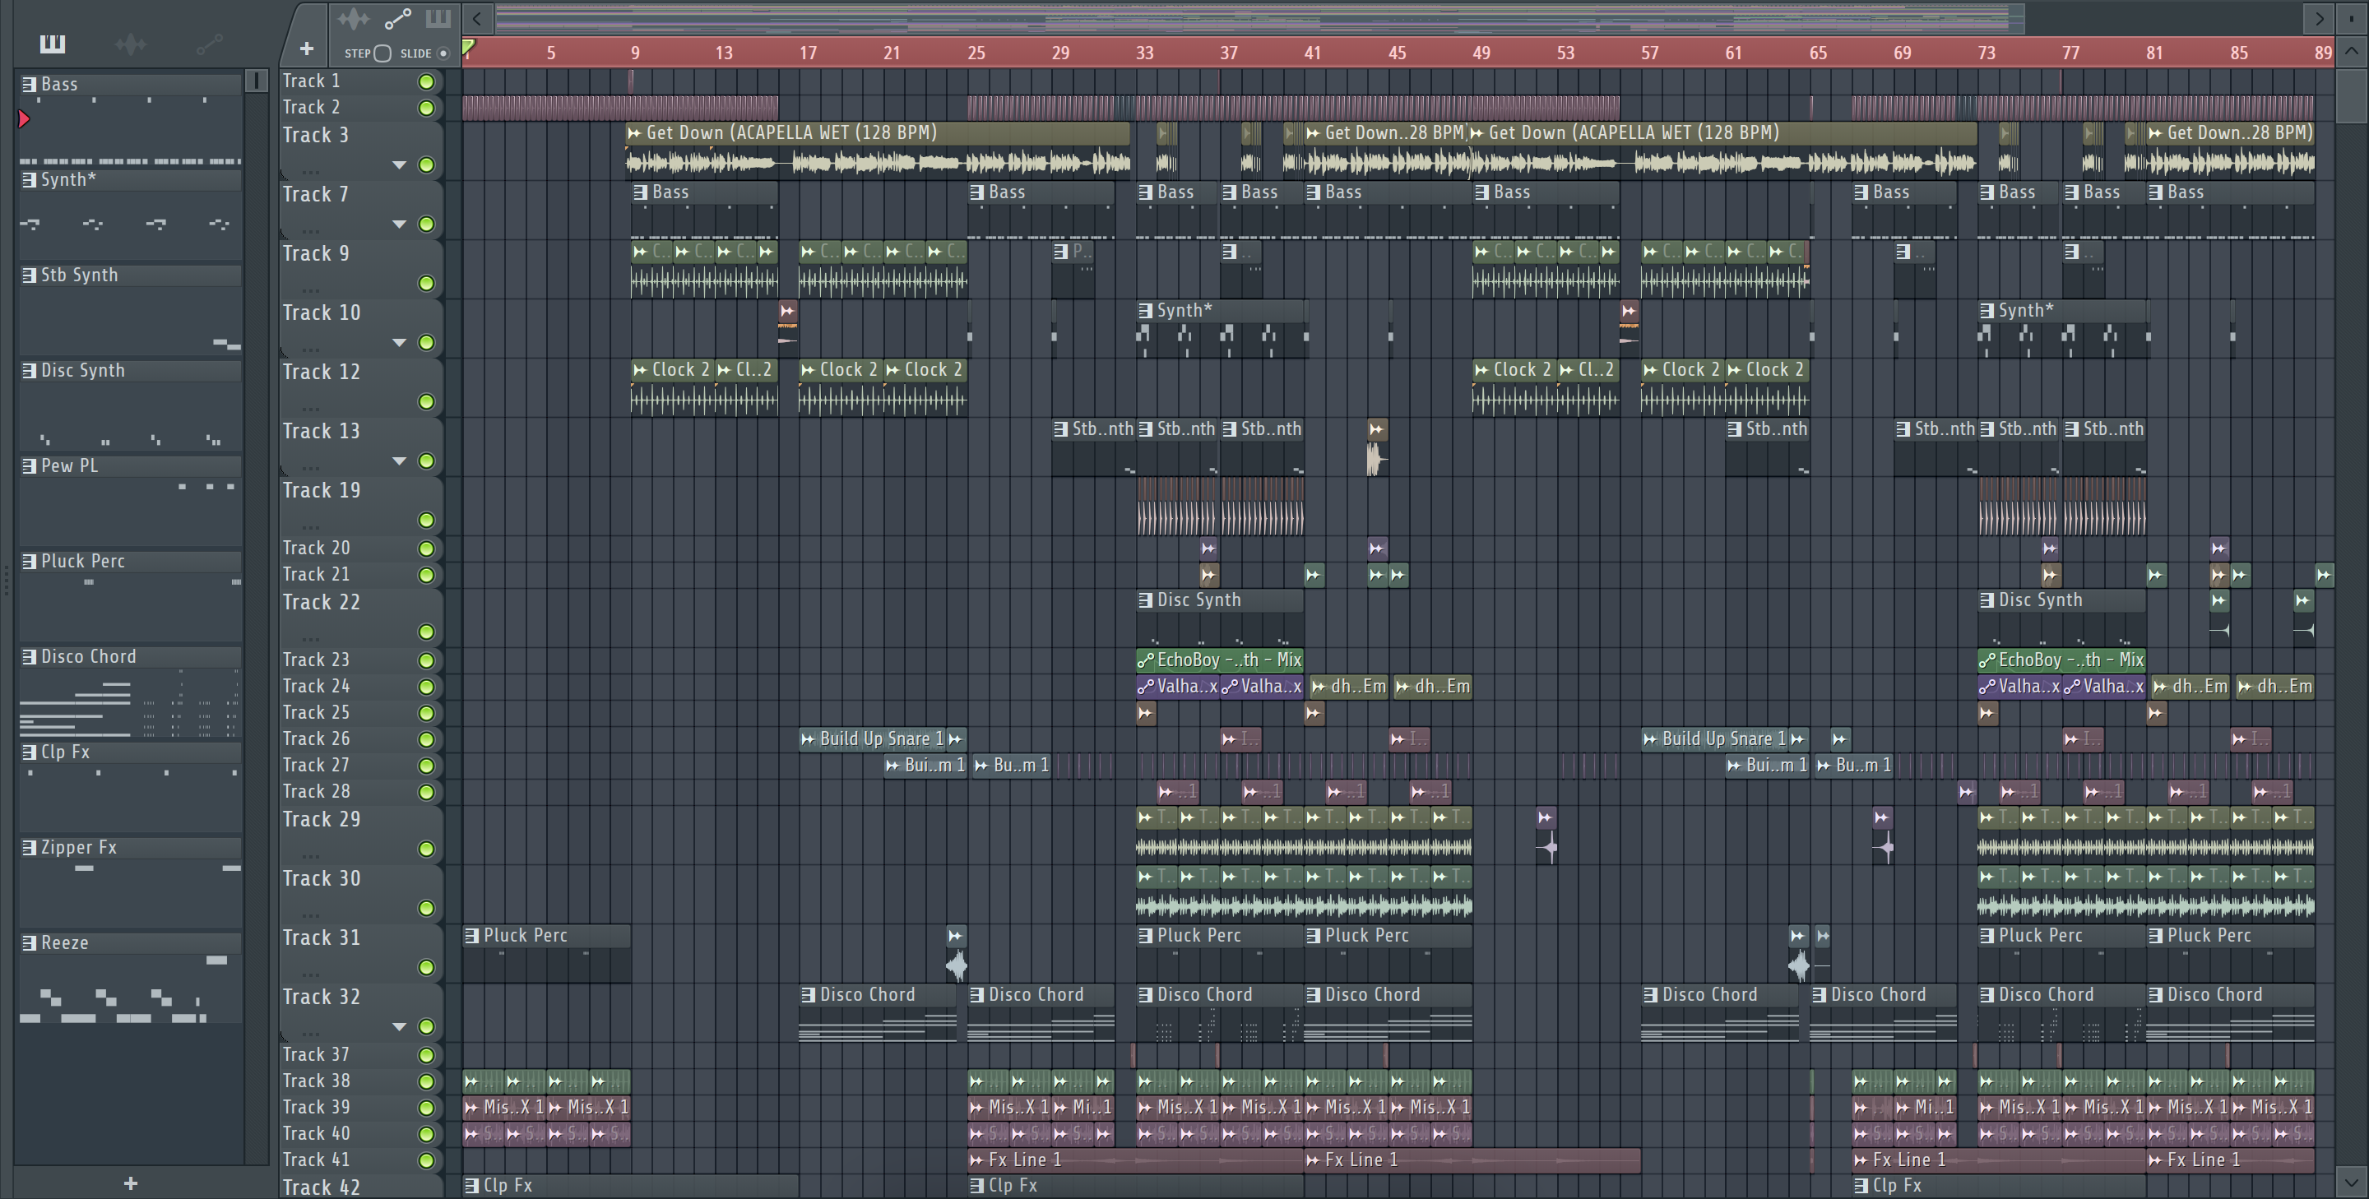Expand Track 7 dropdown arrow

399,225
